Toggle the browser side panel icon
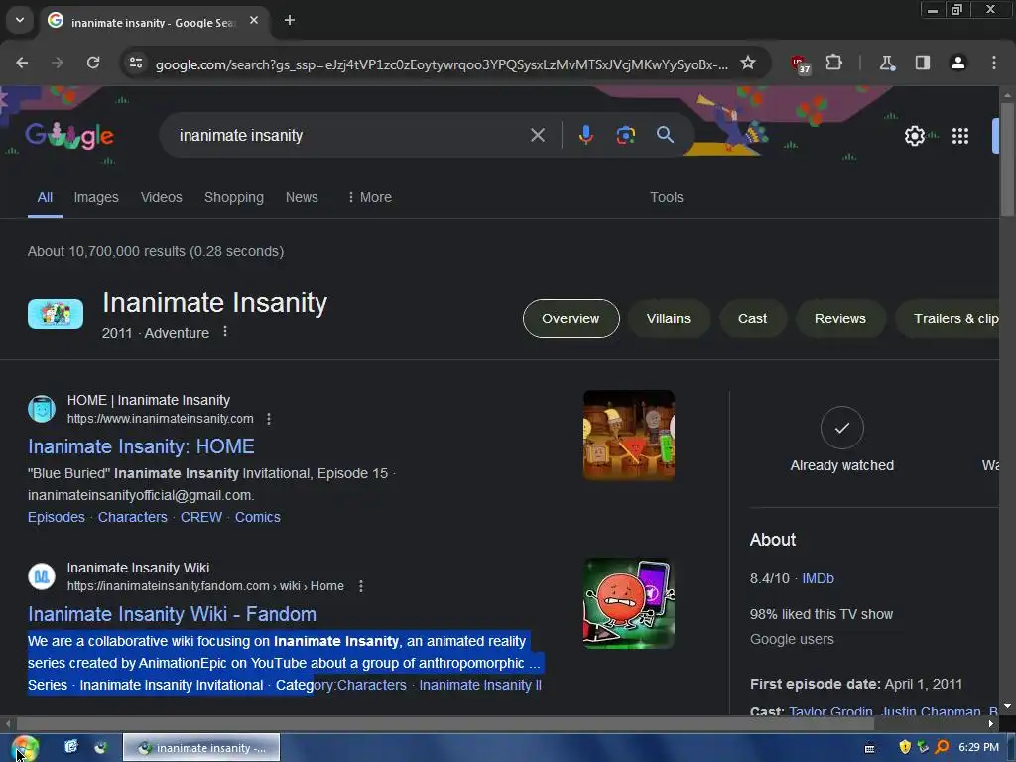This screenshot has width=1016, height=762. pyautogui.click(x=922, y=63)
